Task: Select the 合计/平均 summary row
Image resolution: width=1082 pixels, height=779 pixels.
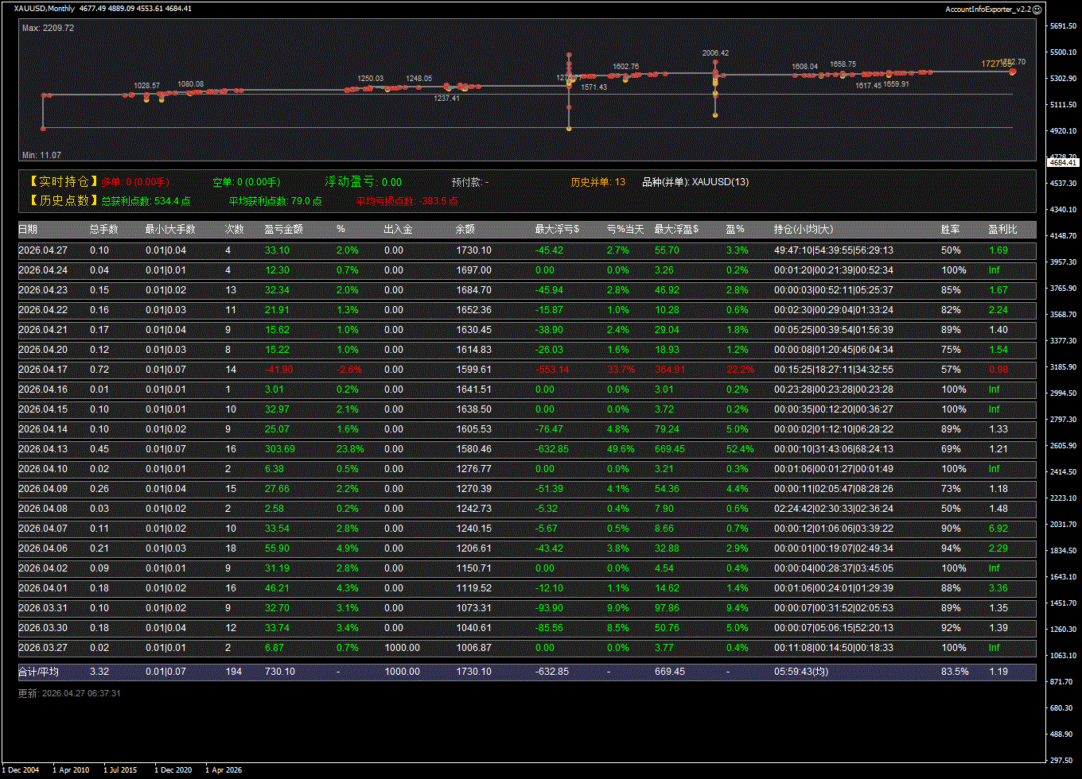Action: pos(38,672)
